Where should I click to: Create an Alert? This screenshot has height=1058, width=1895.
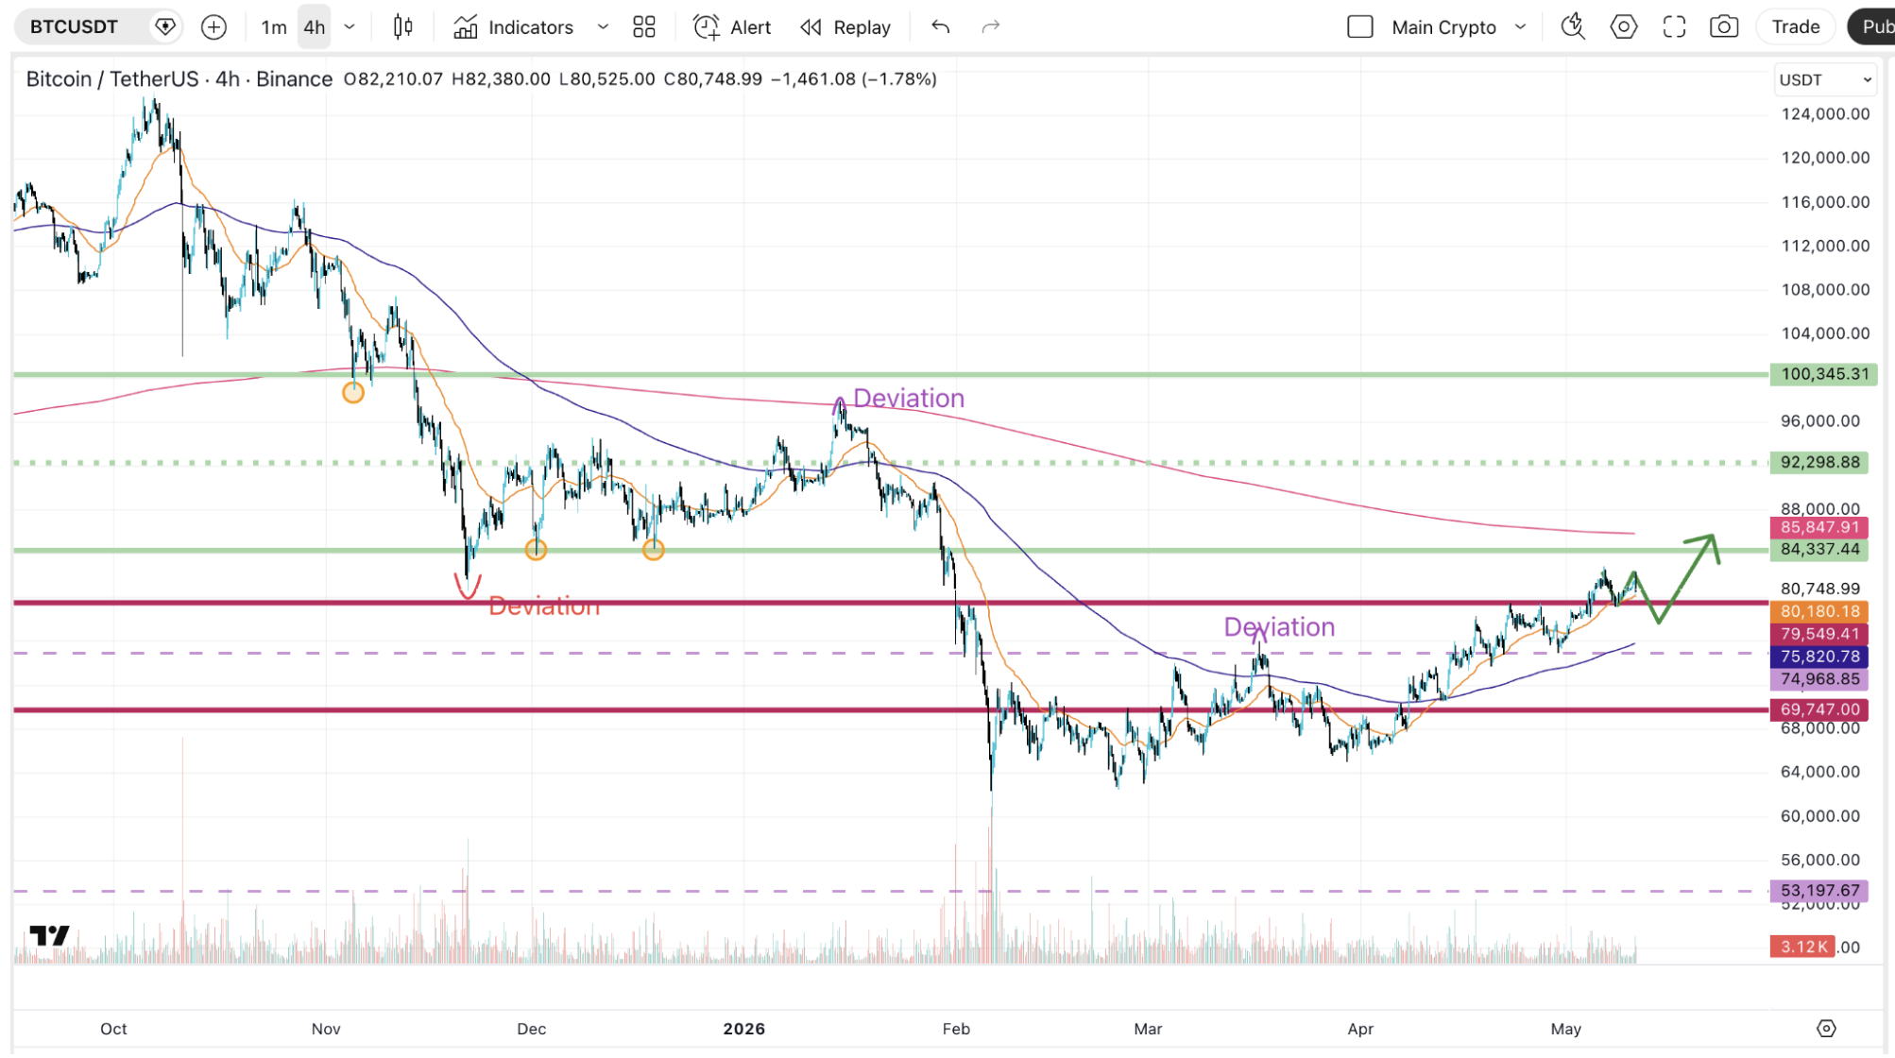(x=732, y=27)
